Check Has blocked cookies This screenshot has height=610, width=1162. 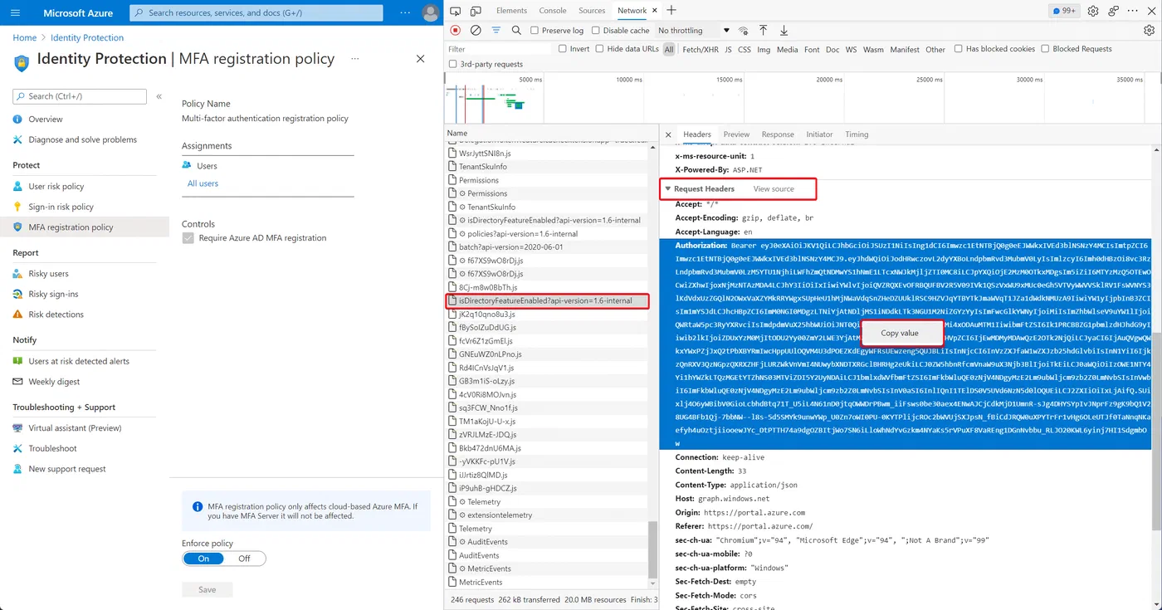[x=959, y=49]
